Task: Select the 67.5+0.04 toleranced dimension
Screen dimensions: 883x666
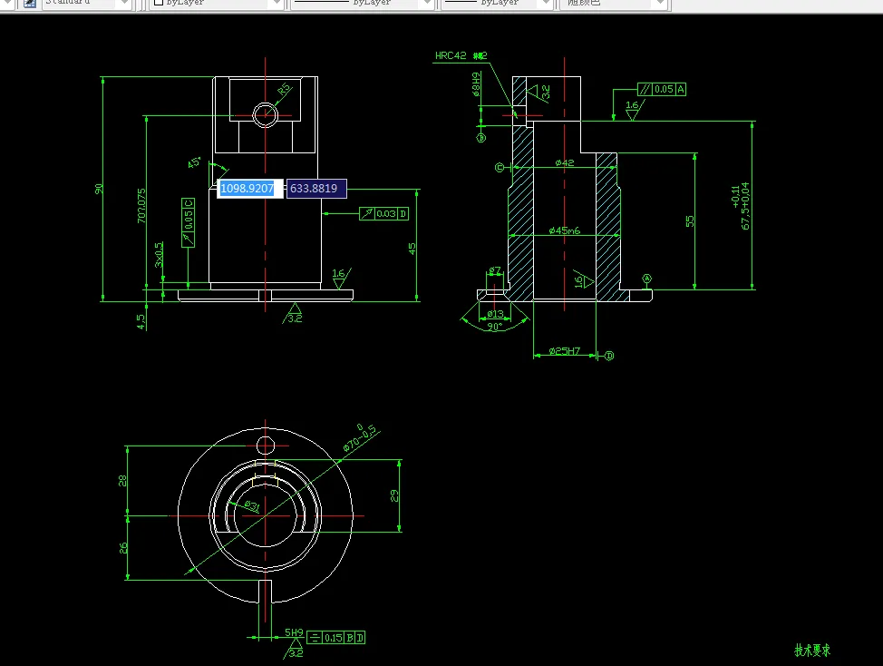Action: (x=741, y=206)
